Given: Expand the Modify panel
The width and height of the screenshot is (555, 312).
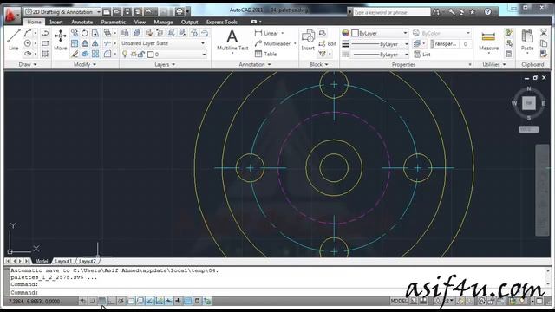Looking at the screenshot, I should pyautogui.click(x=85, y=64).
